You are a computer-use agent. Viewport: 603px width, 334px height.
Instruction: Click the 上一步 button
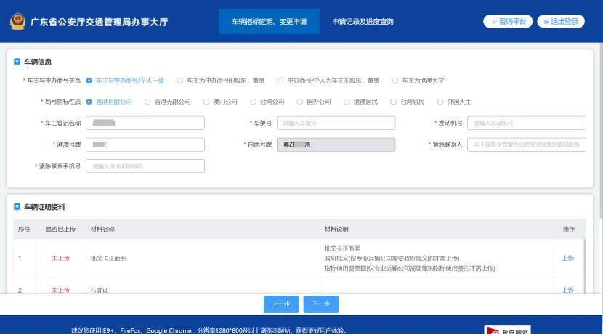pos(281,304)
